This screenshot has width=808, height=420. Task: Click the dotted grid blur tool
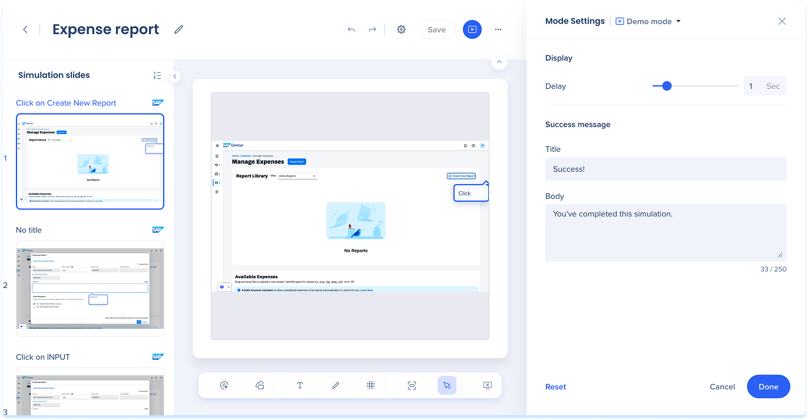[x=370, y=385]
